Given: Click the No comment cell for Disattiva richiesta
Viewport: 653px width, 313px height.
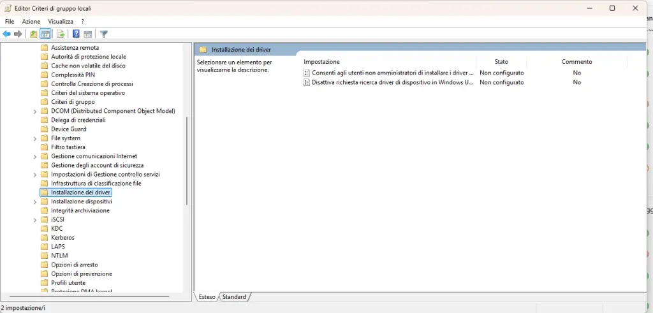Looking at the screenshot, I should [576, 82].
